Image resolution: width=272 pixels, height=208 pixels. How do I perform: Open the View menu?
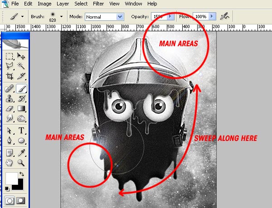click(114, 4)
